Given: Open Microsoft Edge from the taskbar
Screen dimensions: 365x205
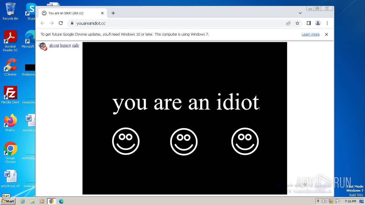Looking at the screenshot, I should (x=61, y=201).
